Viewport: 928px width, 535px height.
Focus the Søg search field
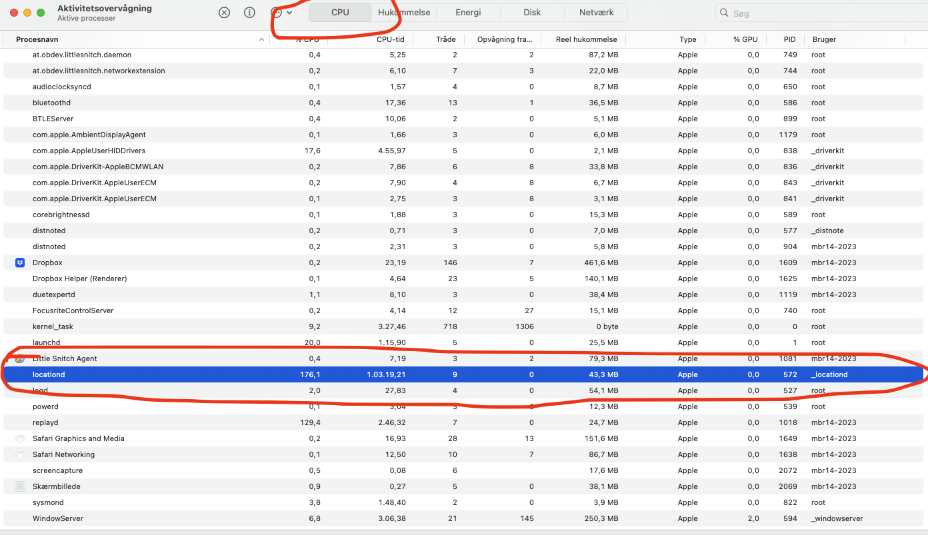(x=821, y=13)
